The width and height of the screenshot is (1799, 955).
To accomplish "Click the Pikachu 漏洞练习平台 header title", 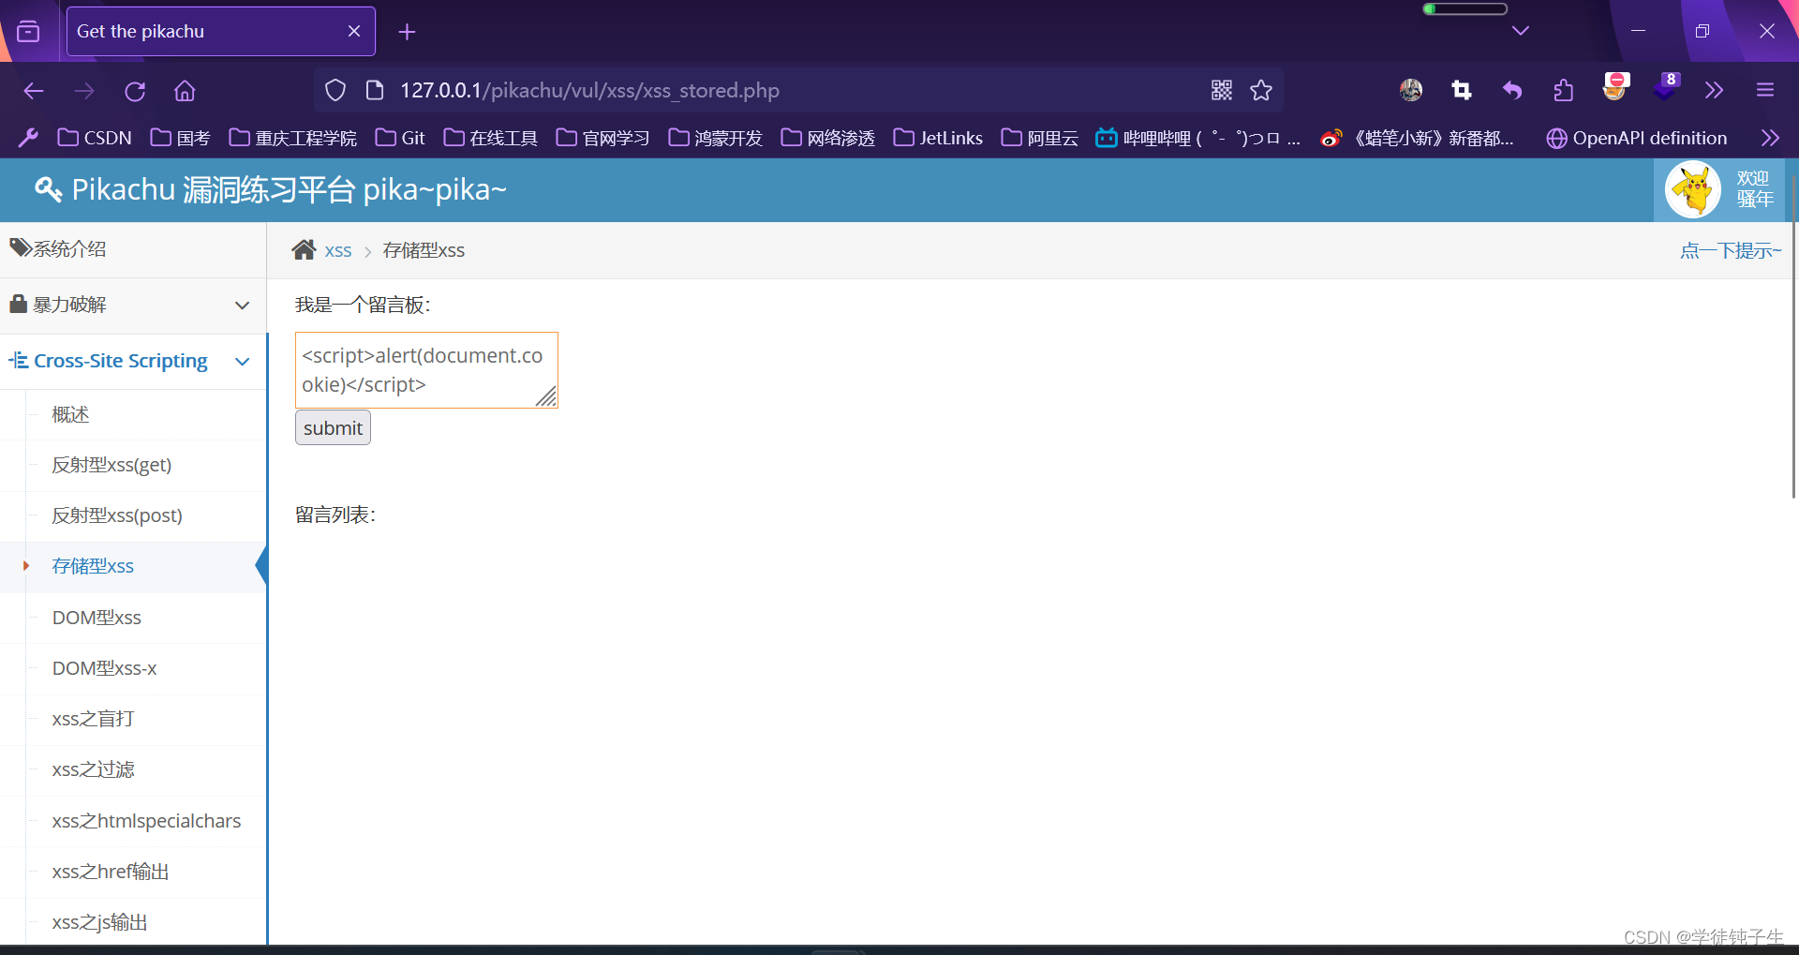I will coord(289,189).
